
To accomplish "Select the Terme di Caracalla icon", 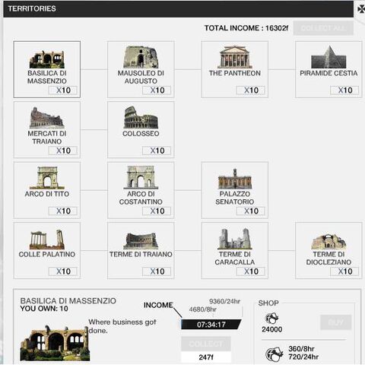I will tap(235, 239).
